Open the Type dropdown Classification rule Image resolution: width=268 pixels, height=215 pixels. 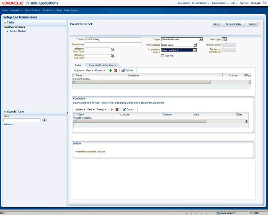182,39
